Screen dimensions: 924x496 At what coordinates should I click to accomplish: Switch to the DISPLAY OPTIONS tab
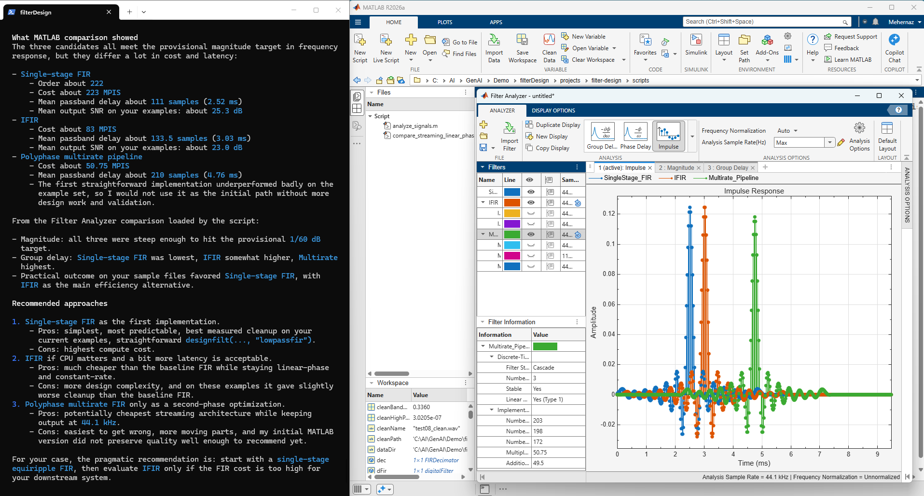(x=553, y=110)
